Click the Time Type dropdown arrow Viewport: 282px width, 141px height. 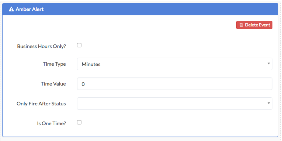[x=269, y=64]
